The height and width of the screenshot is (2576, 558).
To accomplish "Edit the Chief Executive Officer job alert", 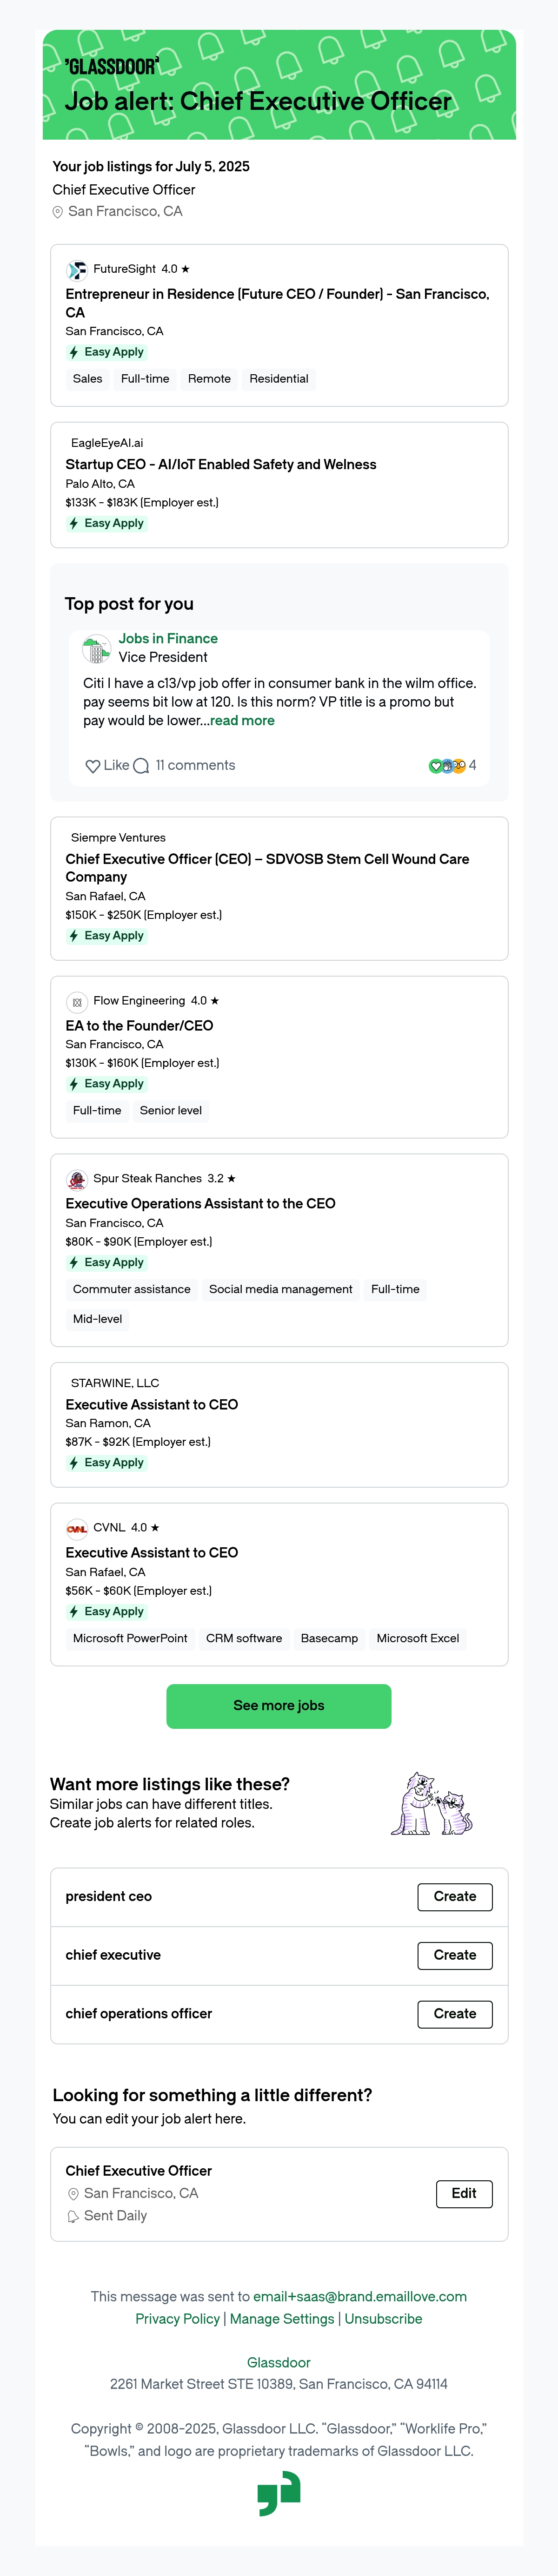I will 464,2194.
